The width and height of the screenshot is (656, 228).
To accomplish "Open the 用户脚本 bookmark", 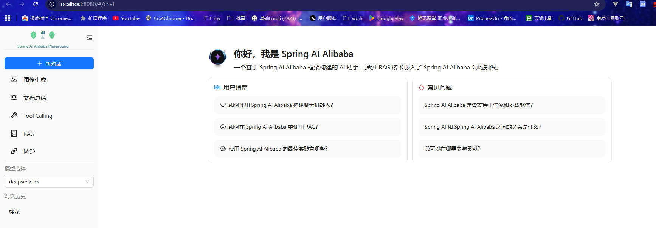I will 323,18.
